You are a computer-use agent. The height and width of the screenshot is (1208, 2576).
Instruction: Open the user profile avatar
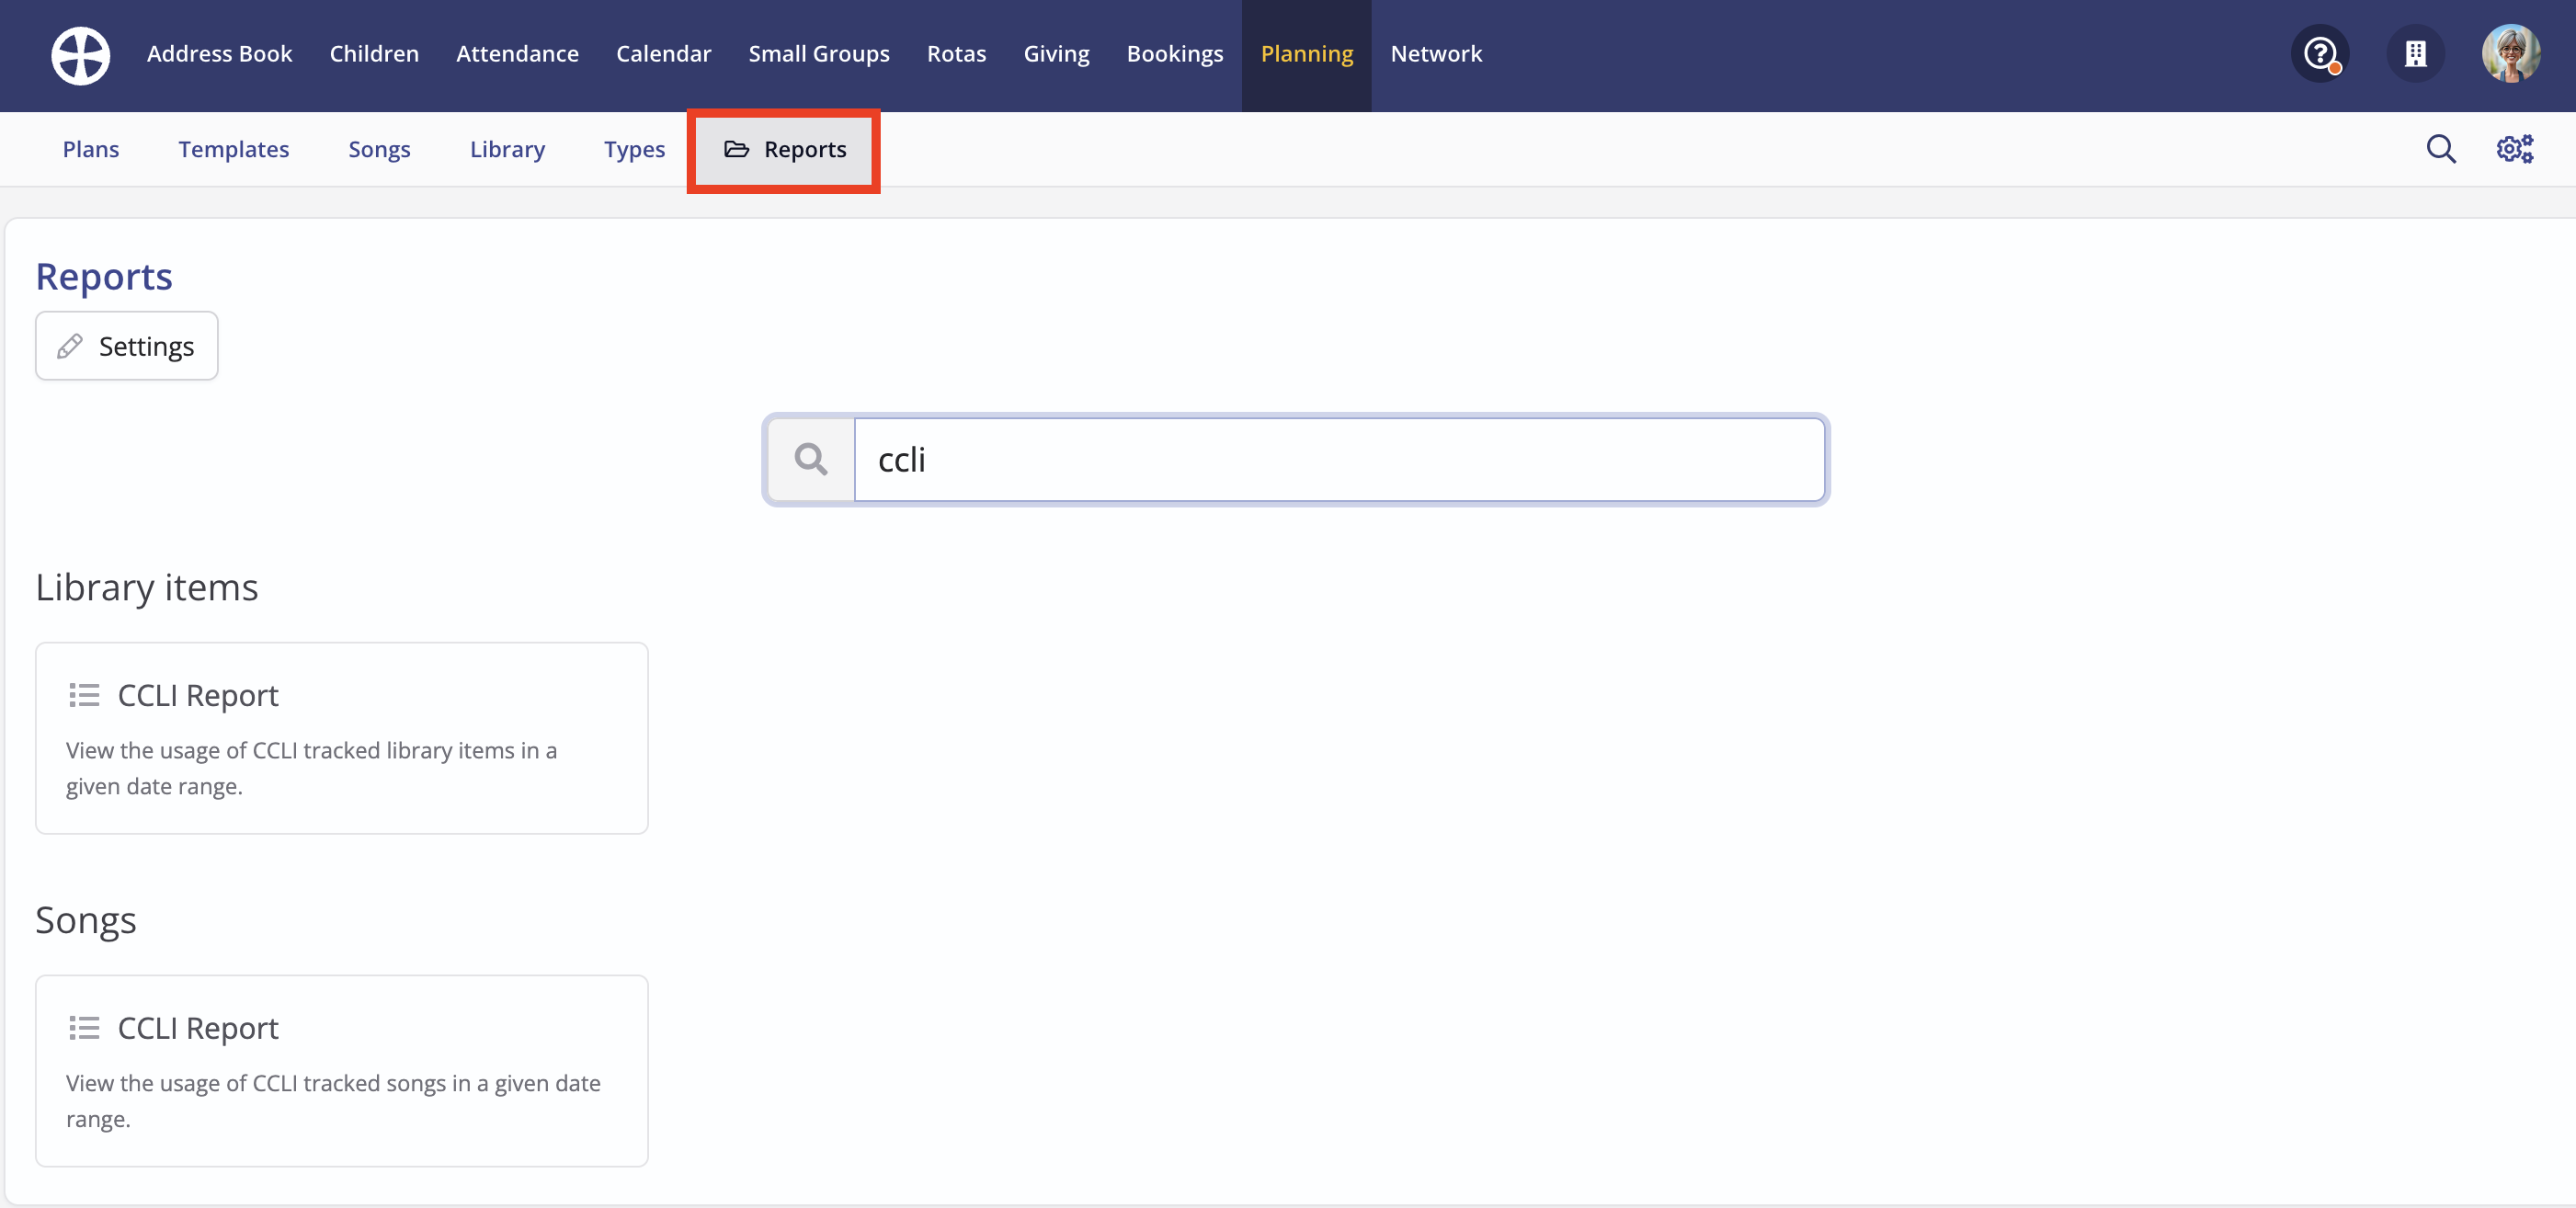point(2511,54)
